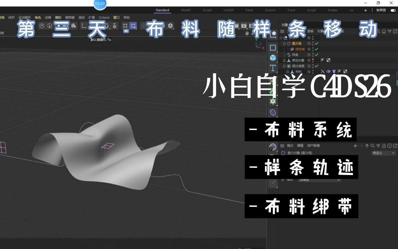398x249 pixels.
Task: Toggle the red visibility dot on 绑定对象
Action: (x=312, y=60)
